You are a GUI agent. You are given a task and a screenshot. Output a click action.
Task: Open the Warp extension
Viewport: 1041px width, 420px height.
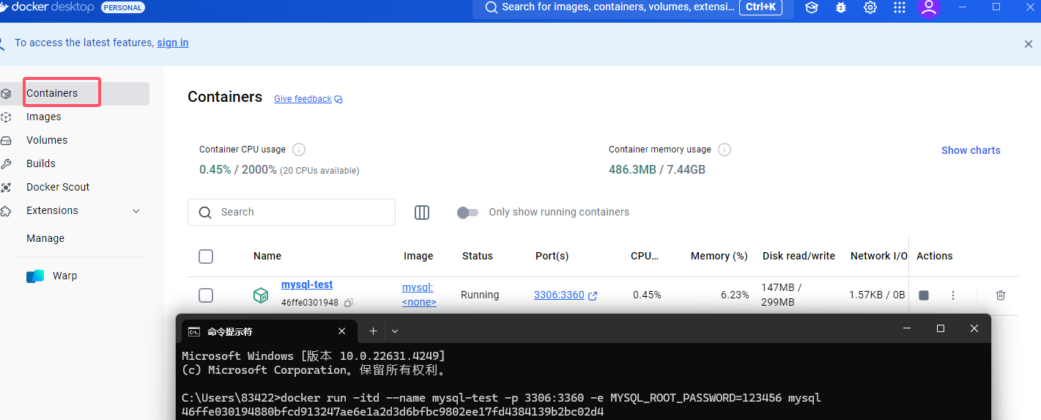[64, 276]
